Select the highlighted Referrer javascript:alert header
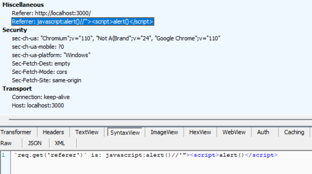 [x=83, y=22]
